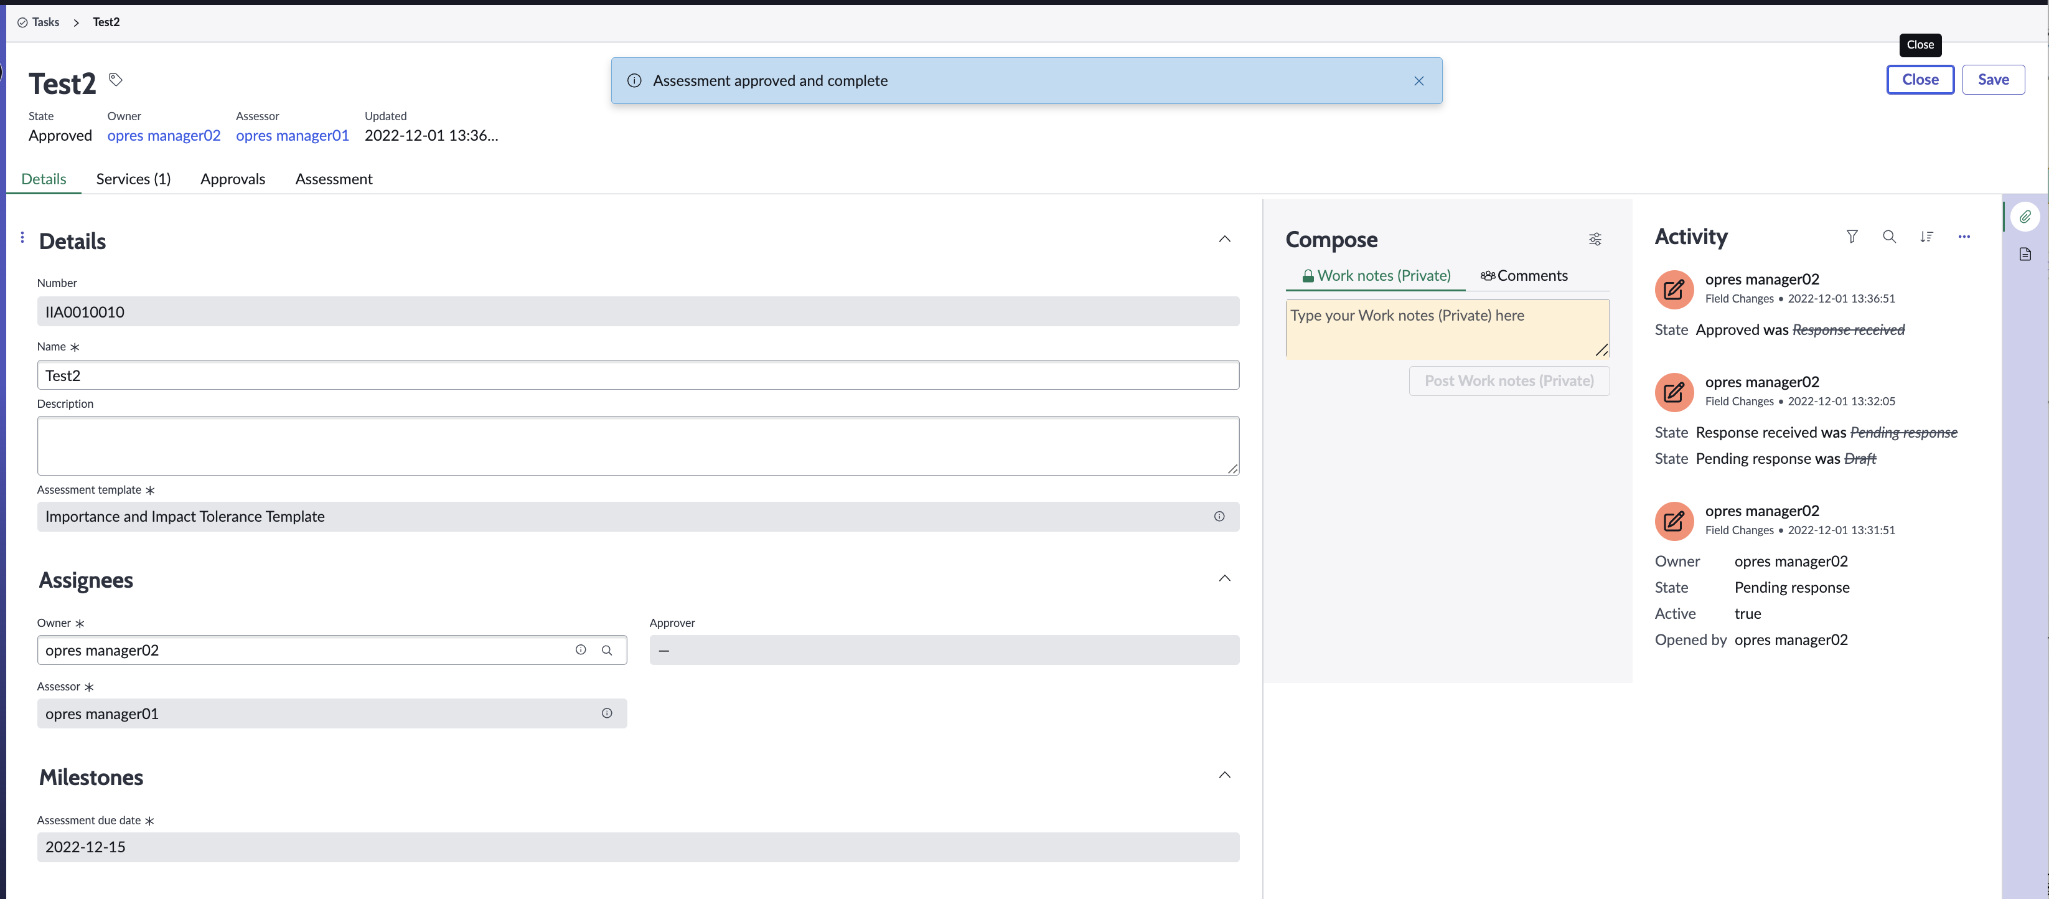Click the 2022-12-01 13:31:51 activity timestamp

(x=1840, y=530)
